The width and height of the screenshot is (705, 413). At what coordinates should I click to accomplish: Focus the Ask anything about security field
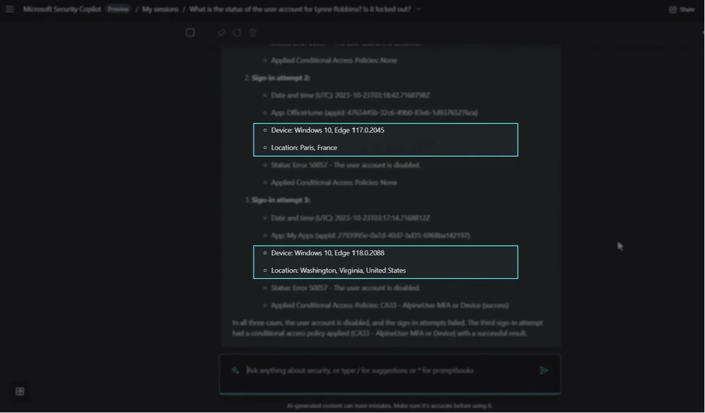(x=384, y=370)
